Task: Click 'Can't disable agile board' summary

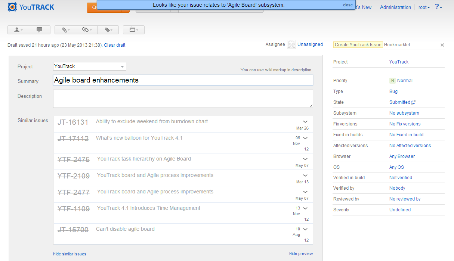Action: tap(125, 229)
